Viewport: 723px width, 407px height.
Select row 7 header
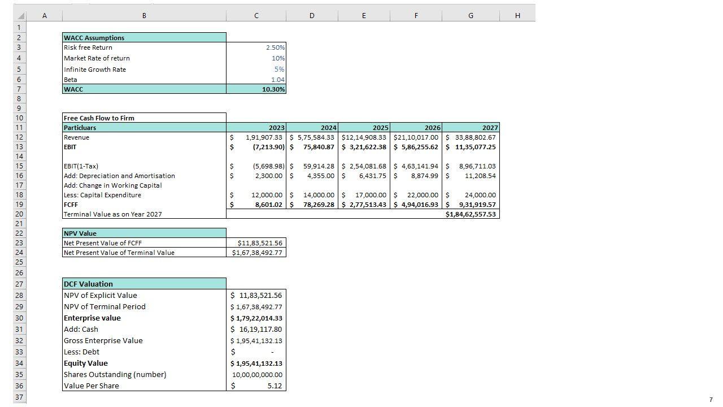coord(19,89)
